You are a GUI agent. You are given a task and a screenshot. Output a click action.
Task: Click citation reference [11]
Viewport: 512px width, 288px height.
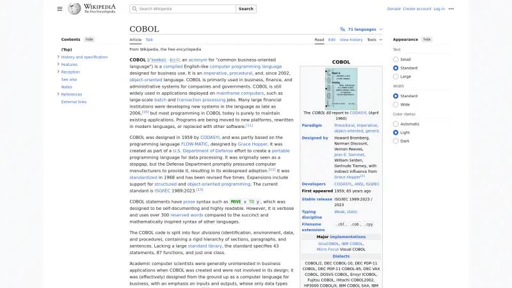pos(249,125)
